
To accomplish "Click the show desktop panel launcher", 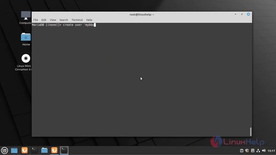I will pos(14,150).
